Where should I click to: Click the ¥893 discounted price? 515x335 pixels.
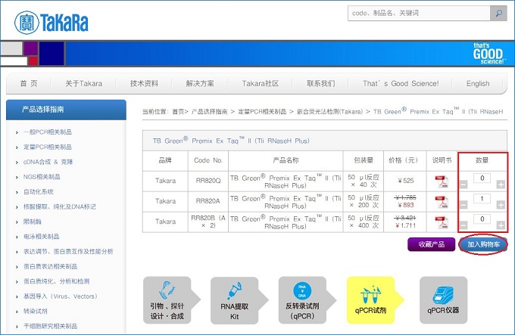[406, 205]
